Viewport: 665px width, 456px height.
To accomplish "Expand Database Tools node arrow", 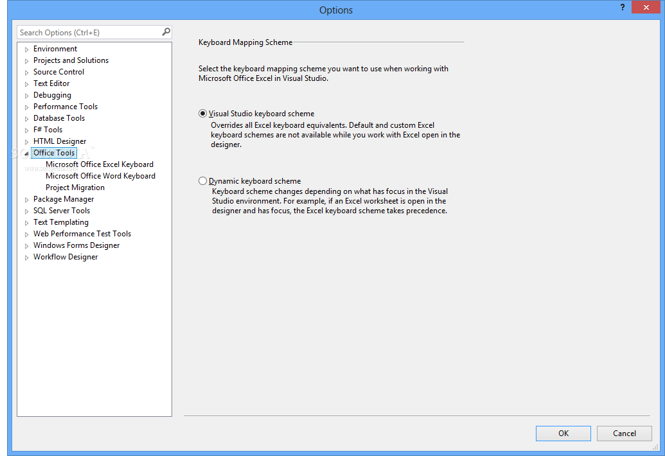I will (26, 119).
